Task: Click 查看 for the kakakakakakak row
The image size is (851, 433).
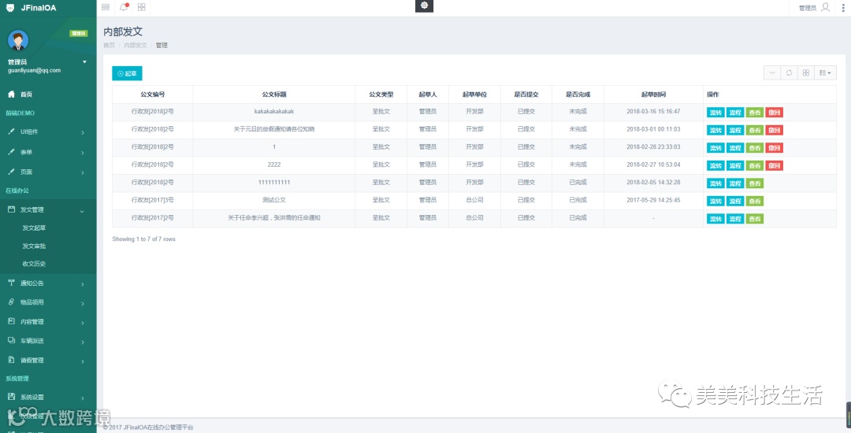Action: [x=754, y=113]
